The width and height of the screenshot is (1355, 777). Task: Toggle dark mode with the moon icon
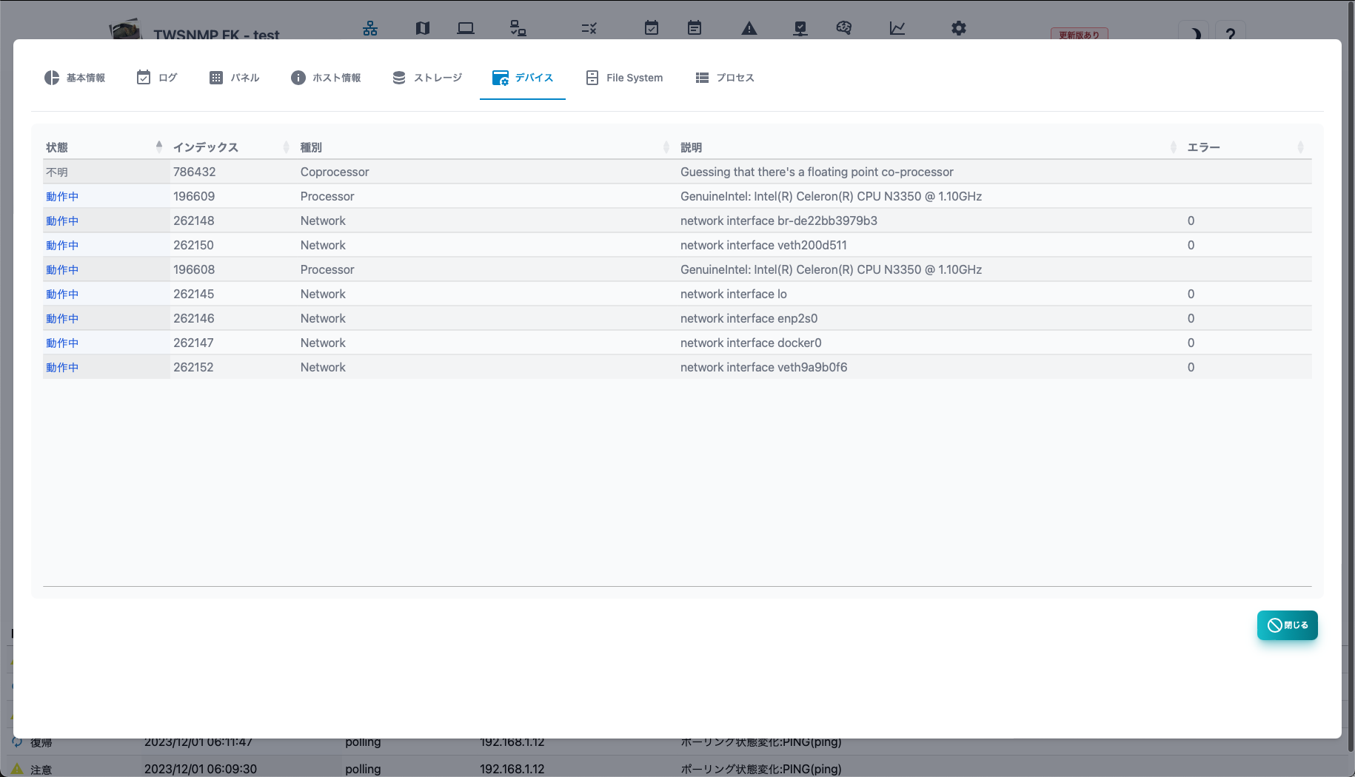click(1194, 33)
